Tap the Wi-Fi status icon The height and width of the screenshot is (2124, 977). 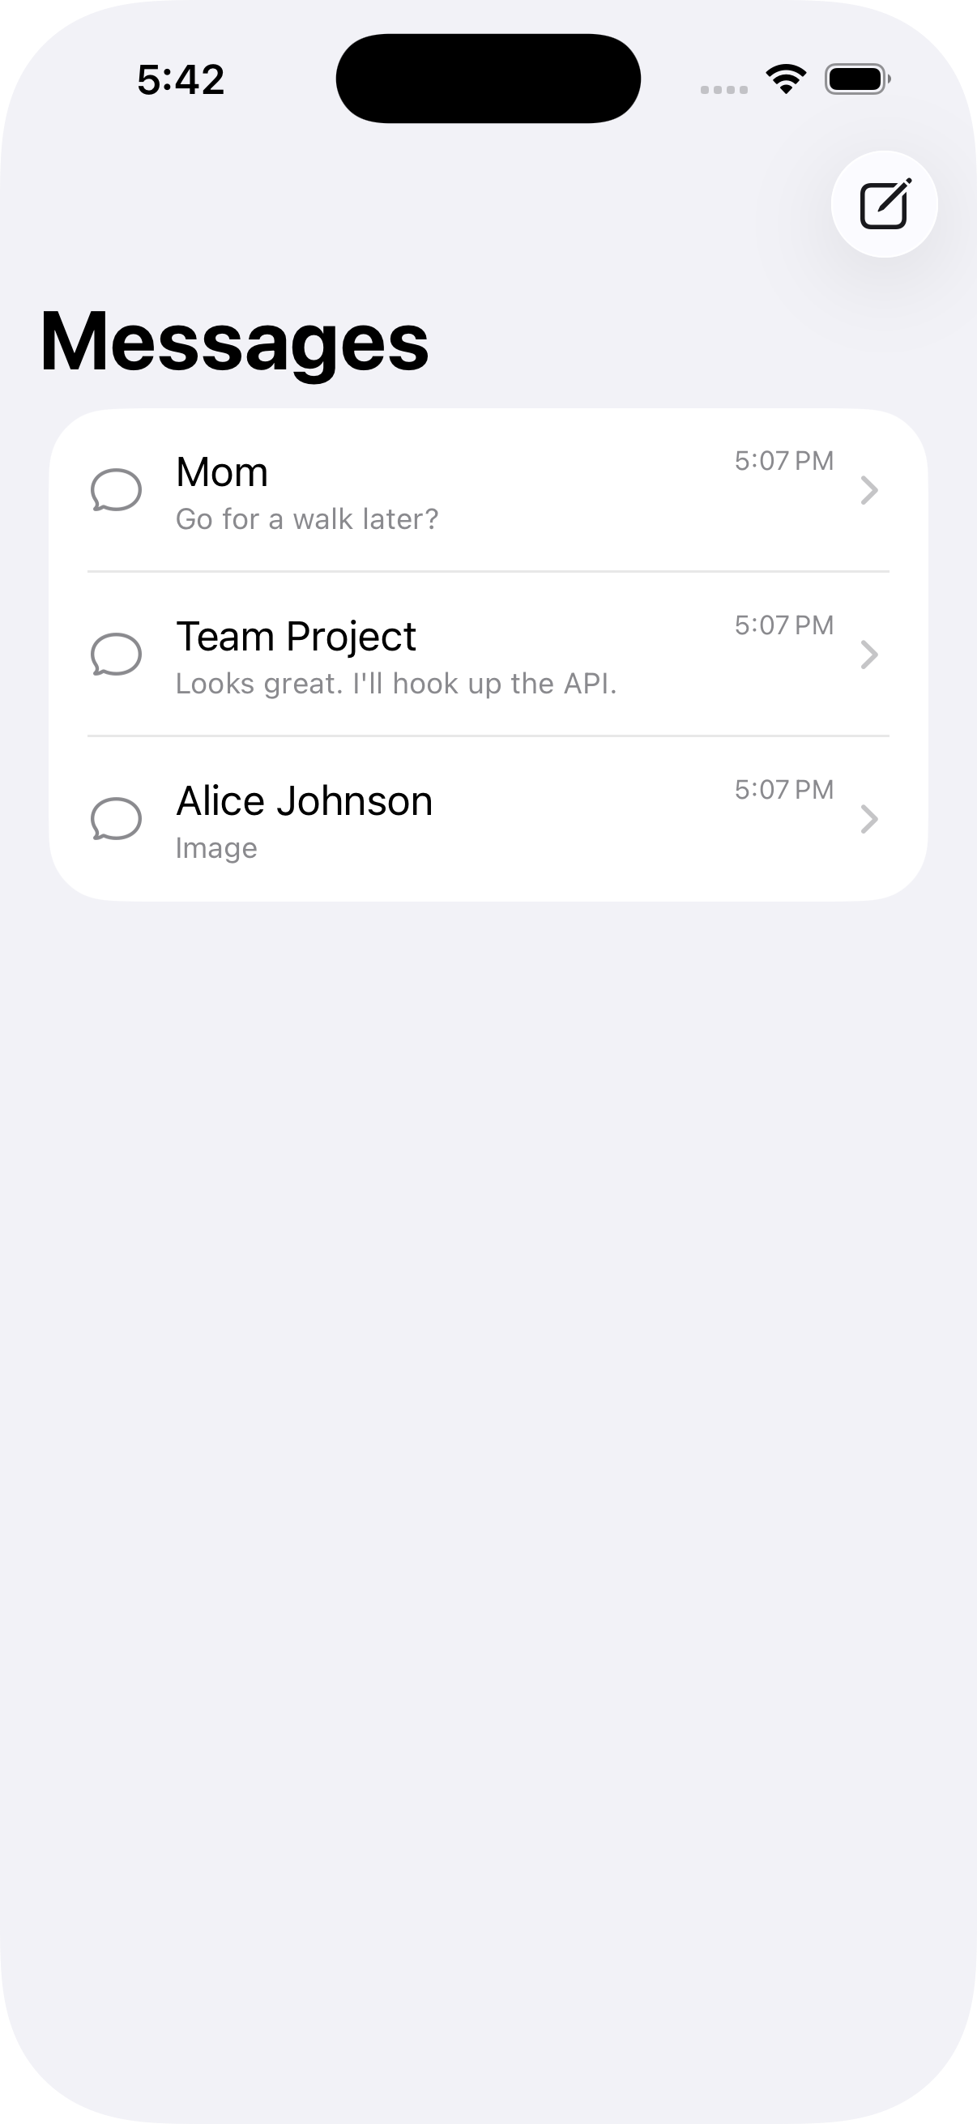pos(786,79)
